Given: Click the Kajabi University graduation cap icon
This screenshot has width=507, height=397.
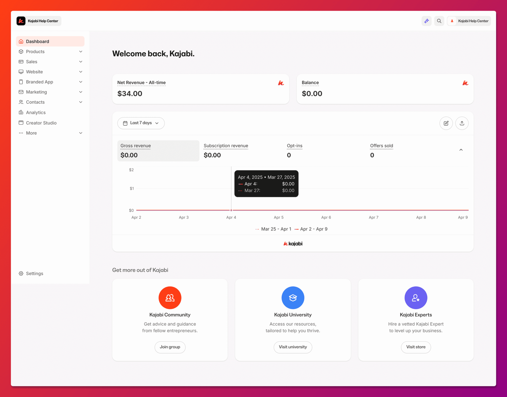Looking at the screenshot, I should tap(293, 298).
